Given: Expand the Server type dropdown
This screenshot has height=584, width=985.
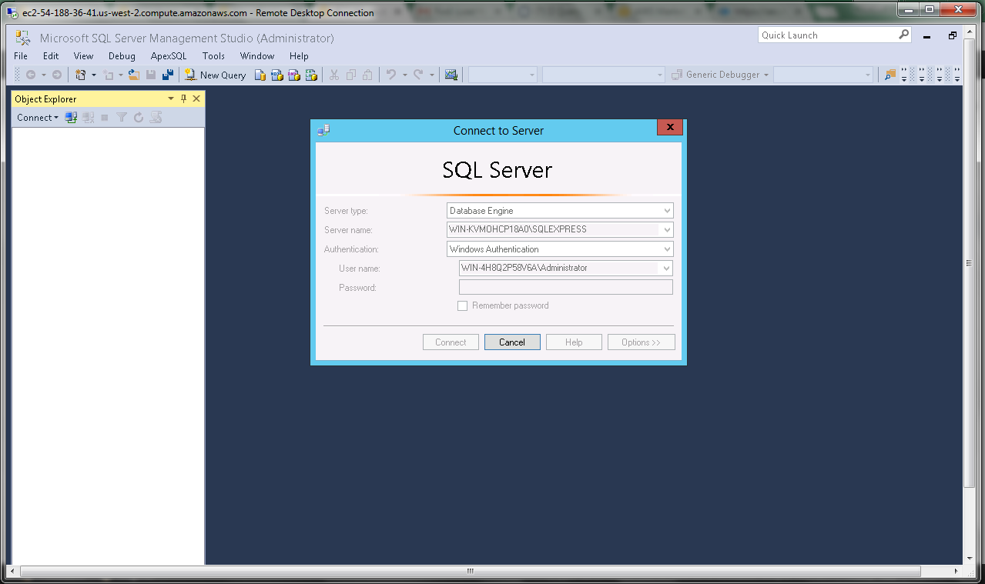Looking at the screenshot, I should click(x=667, y=211).
